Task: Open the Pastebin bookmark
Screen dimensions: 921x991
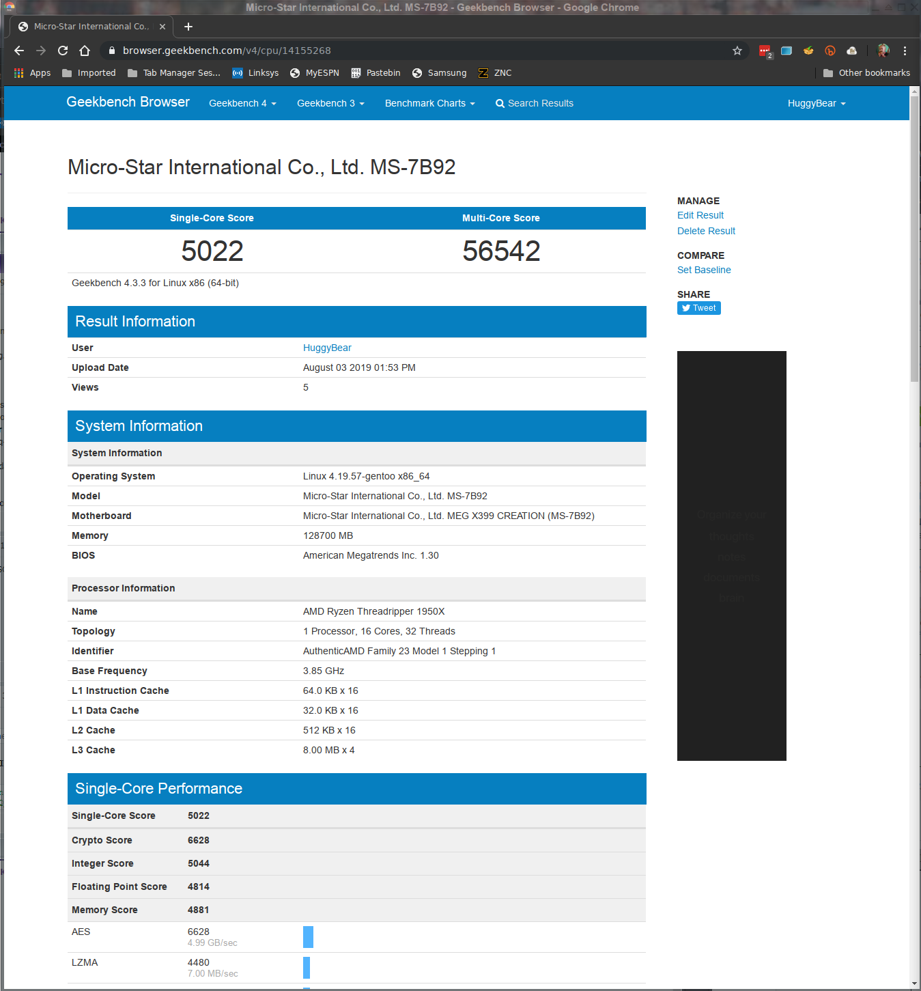Action: [376, 73]
